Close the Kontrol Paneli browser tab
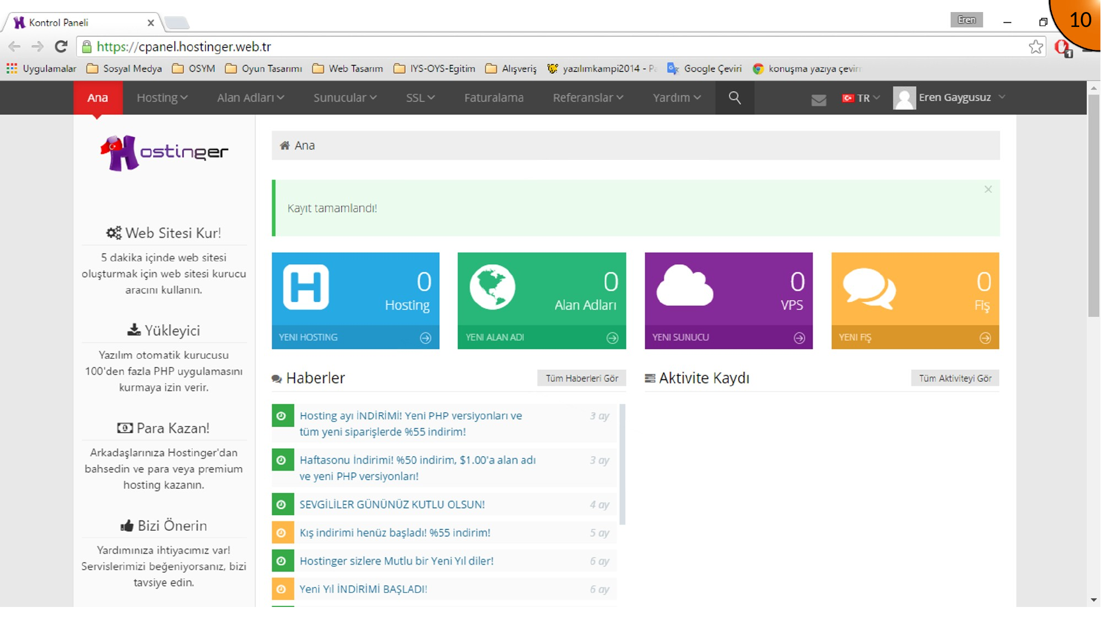1101x619 pixels. 151,23
